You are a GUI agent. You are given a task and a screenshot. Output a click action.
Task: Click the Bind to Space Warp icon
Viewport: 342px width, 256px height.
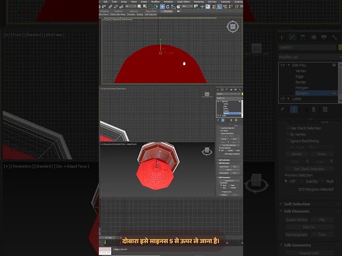coord(121,6)
